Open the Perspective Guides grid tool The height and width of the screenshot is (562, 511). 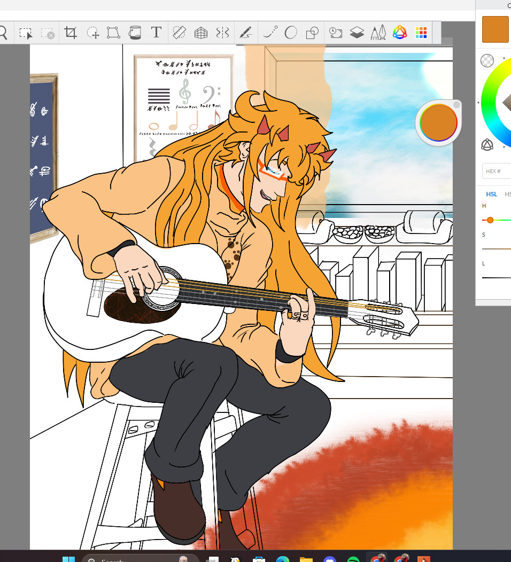pyautogui.click(x=201, y=33)
